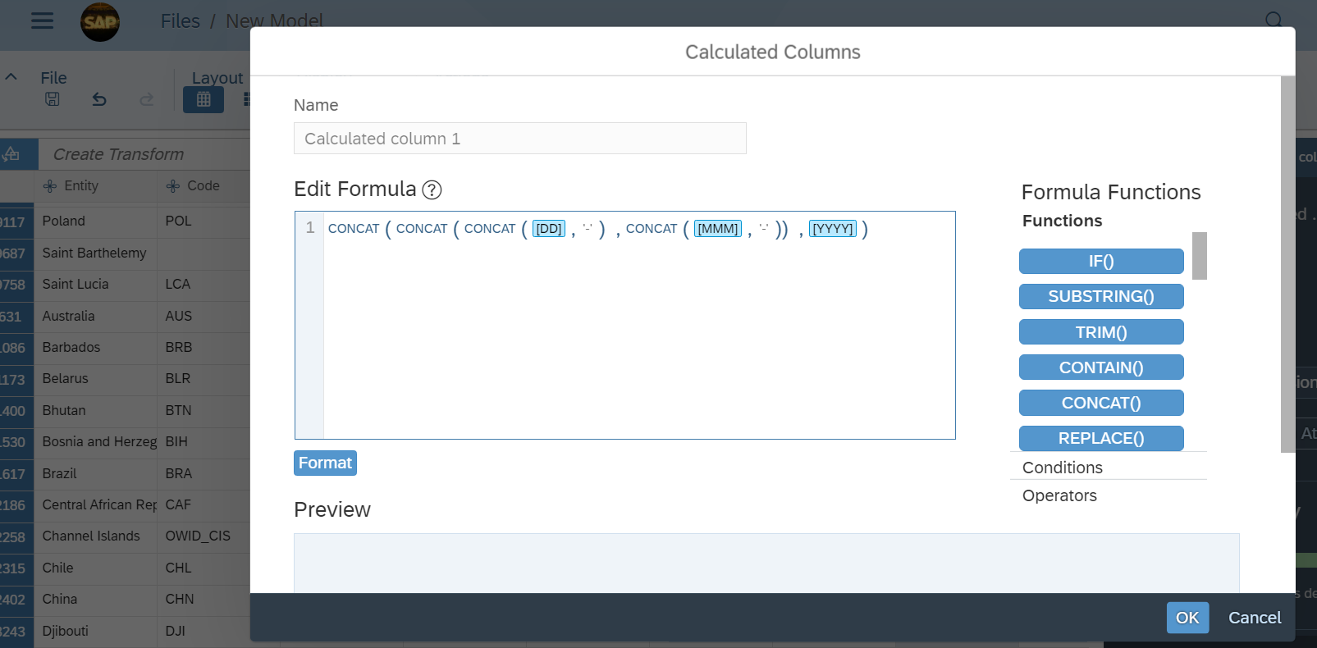Expand the Conditions section
Image resolution: width=1317 pixels, height=648 pixels.
[1062, 468]
